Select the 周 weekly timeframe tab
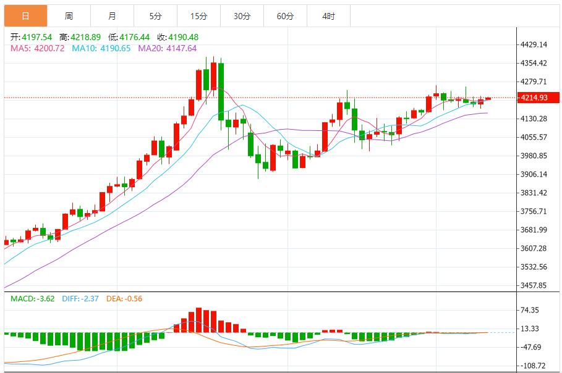 (x=69, y=16)
